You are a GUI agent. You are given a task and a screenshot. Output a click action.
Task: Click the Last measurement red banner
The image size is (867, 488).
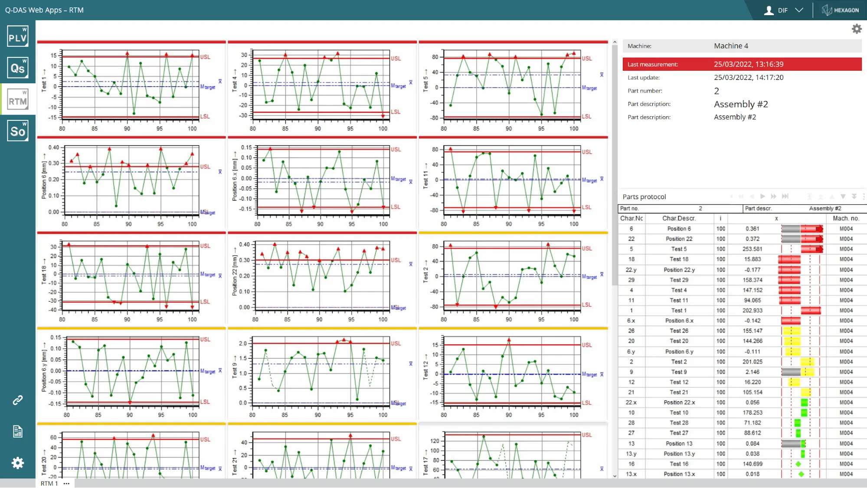click(742, 64)
